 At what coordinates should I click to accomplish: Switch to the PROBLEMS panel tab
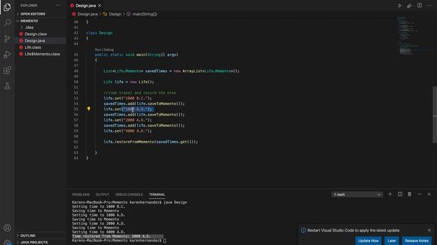[x=81, y=195]
